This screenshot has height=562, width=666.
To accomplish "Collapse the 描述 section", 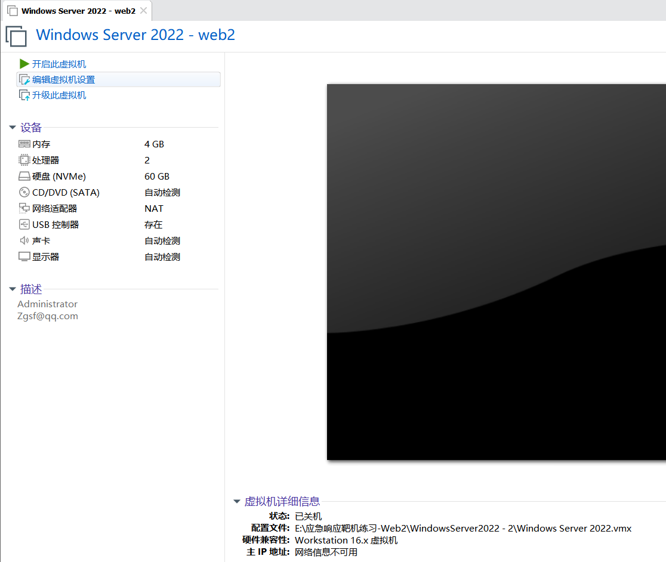I will pyautogui.click(x=13, y=289).
